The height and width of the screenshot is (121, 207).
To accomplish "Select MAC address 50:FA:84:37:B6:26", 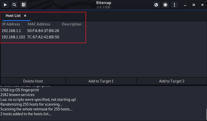I will [43, 31].
